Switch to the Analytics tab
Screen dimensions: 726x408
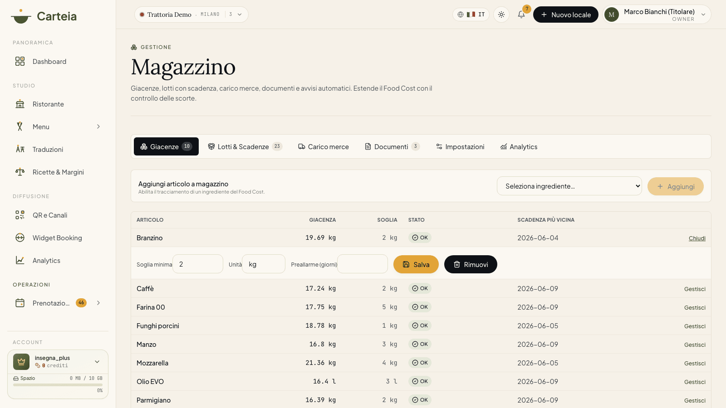519,146
